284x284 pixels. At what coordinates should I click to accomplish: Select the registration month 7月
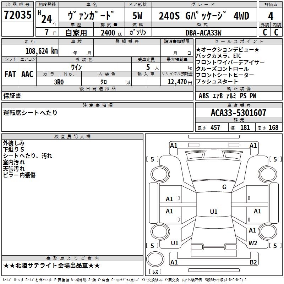pos(50,32)
